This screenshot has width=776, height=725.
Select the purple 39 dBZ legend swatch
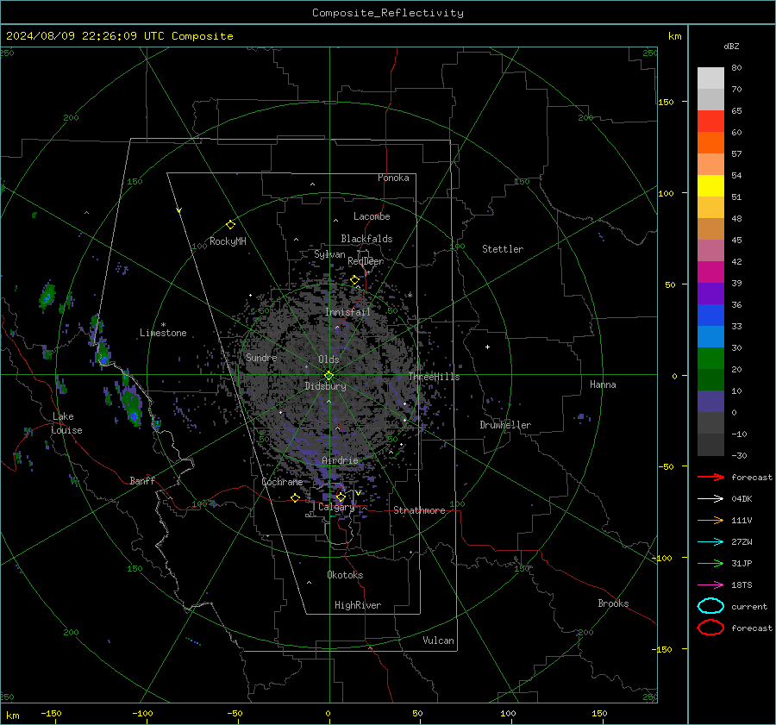[x=710, y=293]
